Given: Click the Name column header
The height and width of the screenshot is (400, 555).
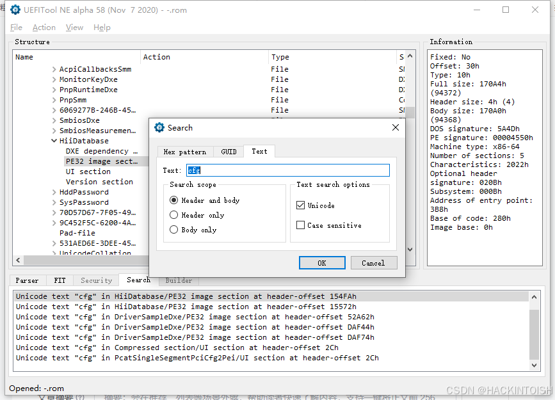Looking at the screenshot, I should [x=76, y=57].
